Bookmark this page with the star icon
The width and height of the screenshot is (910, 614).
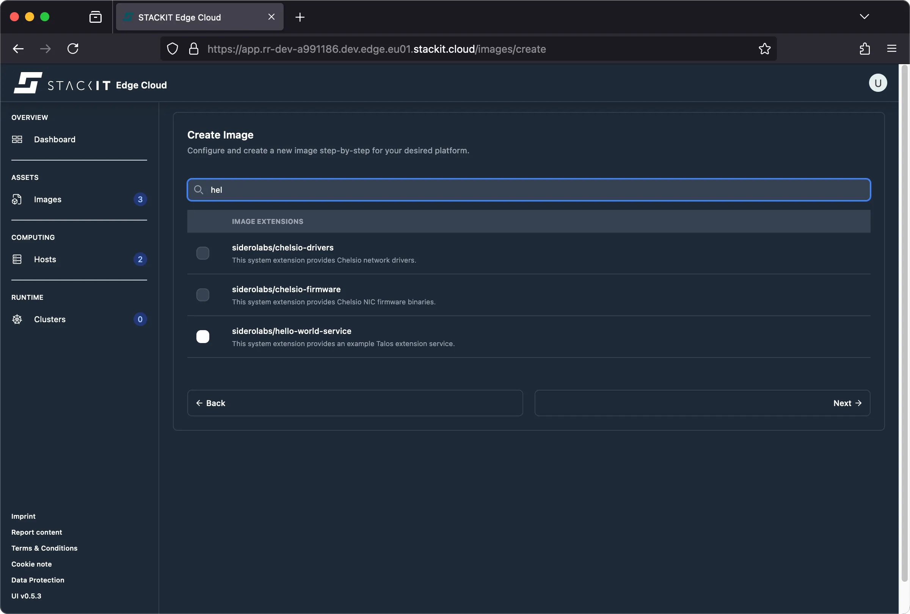764,49
